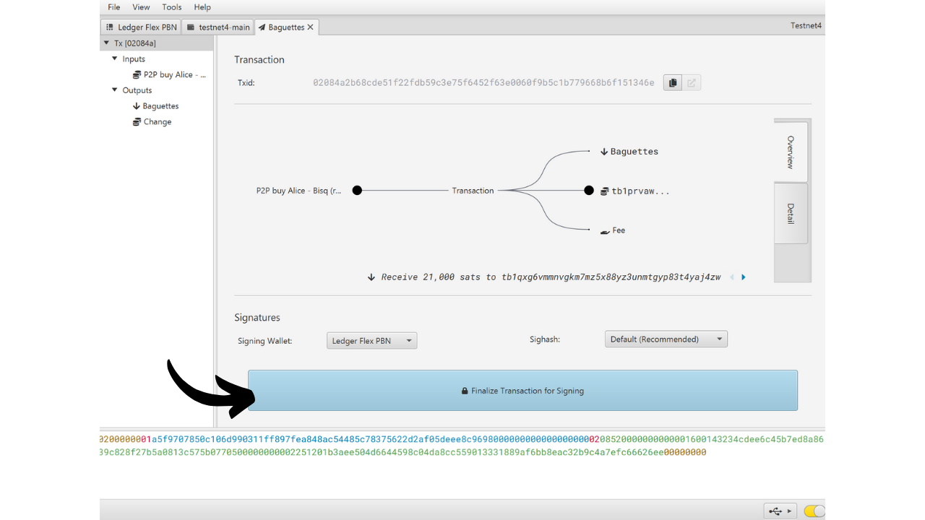
Task: Open the Sighash dropdown
Action: [666, 339]
